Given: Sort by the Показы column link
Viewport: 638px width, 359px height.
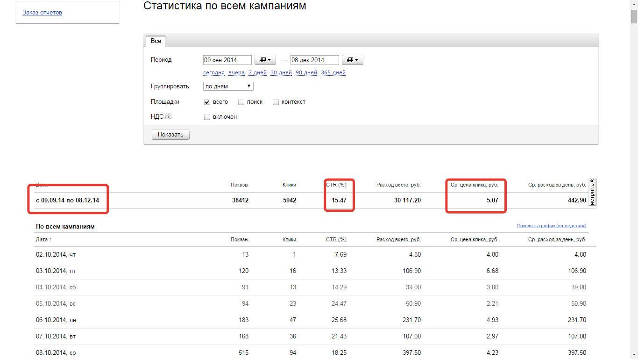Looking at the screenshot, I should (x=240, y=239).
